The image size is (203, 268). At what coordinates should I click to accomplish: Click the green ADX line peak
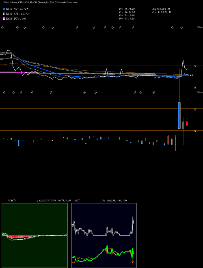pyautogui.click(x=107, y=246)
